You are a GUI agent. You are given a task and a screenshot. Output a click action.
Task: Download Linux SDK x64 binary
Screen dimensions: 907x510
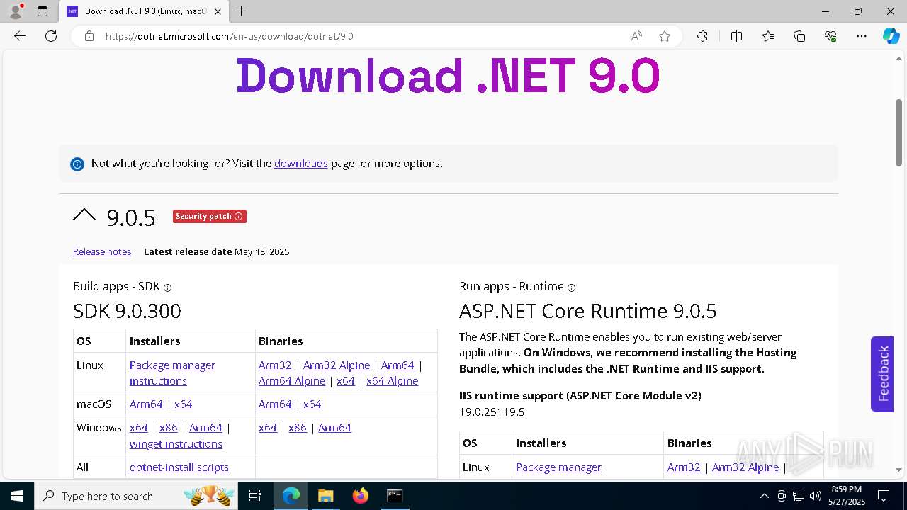(346, 381)
